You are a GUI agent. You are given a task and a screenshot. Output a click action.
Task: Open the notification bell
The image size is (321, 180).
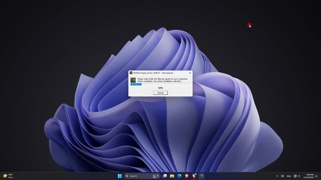coord(316,176)
